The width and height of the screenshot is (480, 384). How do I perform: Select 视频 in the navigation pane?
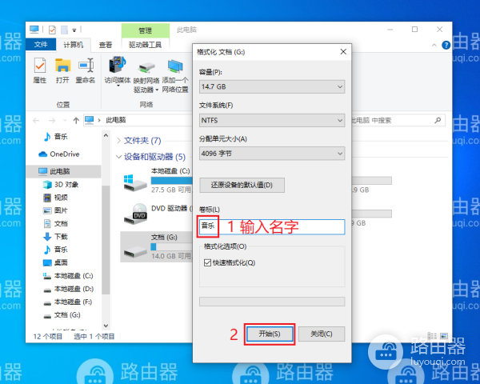pos(55,198)
